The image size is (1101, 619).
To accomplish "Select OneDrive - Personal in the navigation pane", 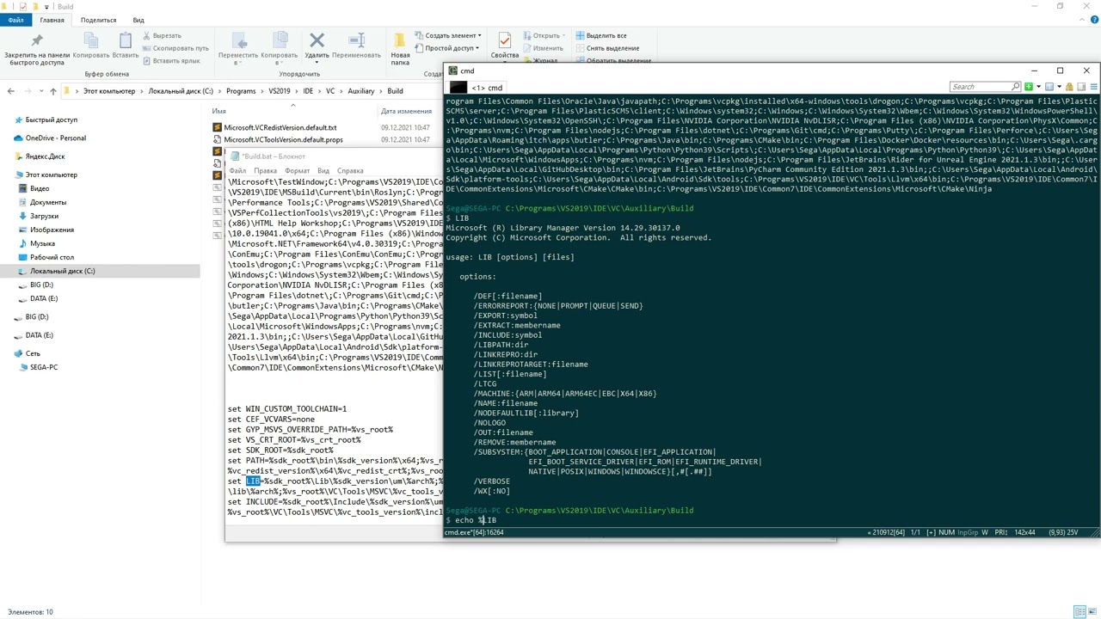I will [56, 138].
